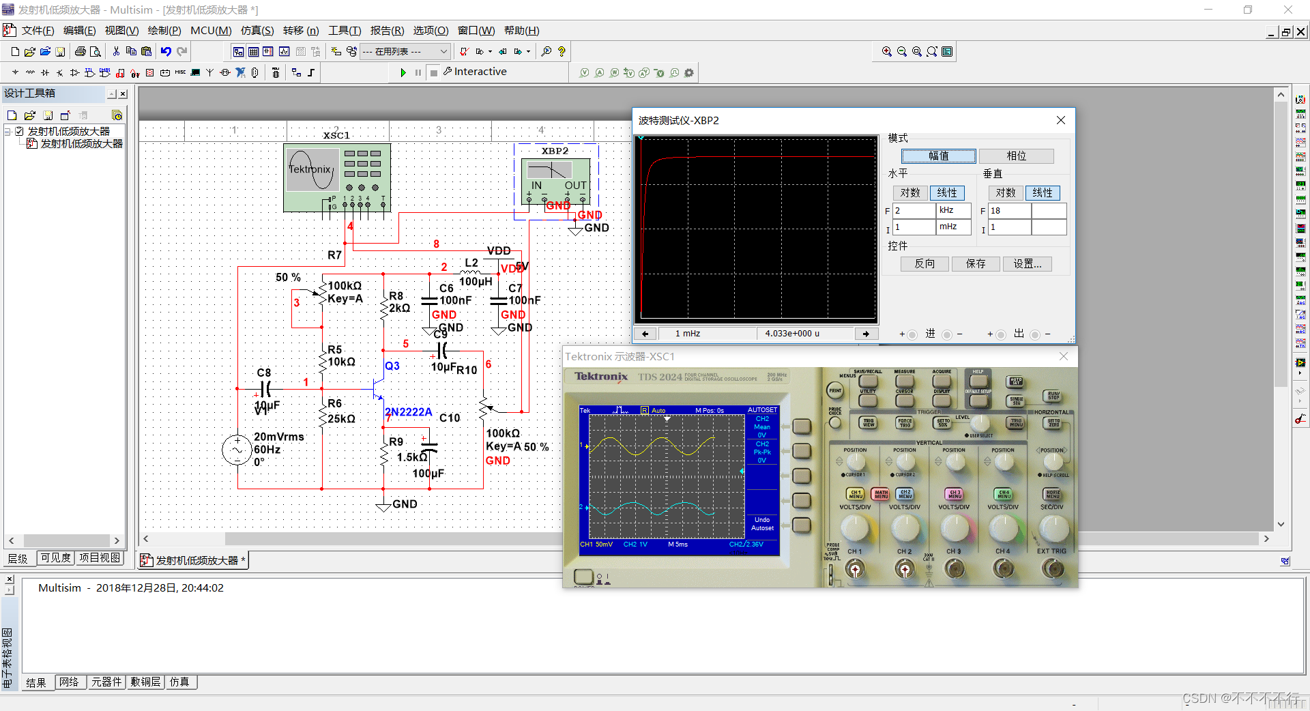The height and width of the screenshot is (711, 1310).
Task: Click the yellow question mark help icon
Action: pos(562,51)
